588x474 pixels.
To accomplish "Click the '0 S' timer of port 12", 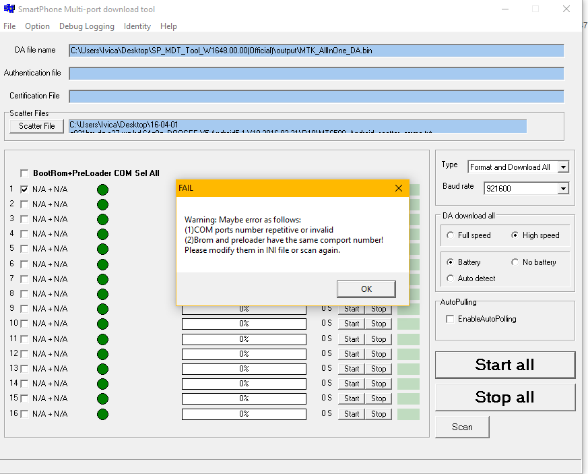I will [327, 353].
